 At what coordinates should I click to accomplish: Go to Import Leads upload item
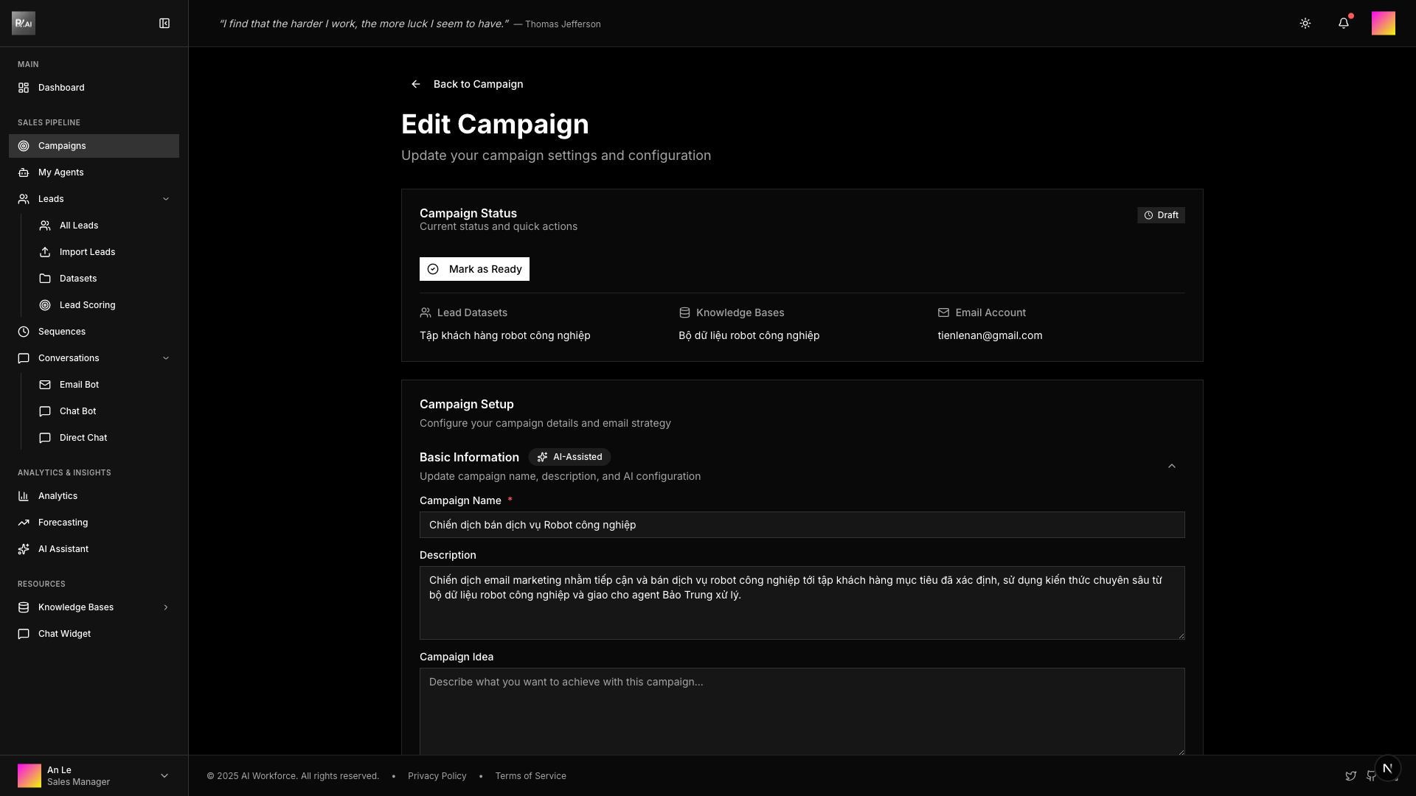click(x=87, y=252)
